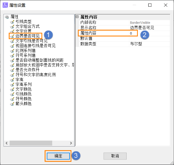Click the 显示名称 value 边界是否可见
Viewport: 174px width, 165px height.
coord(142,28)
